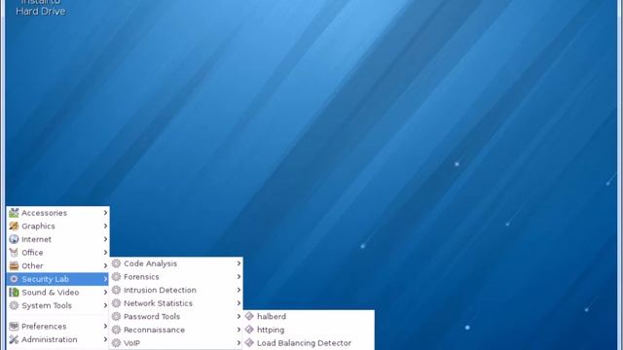The width and height of the screenshot is (623, 350).
Task: Open the Internet menu
Action: [58, 239]
